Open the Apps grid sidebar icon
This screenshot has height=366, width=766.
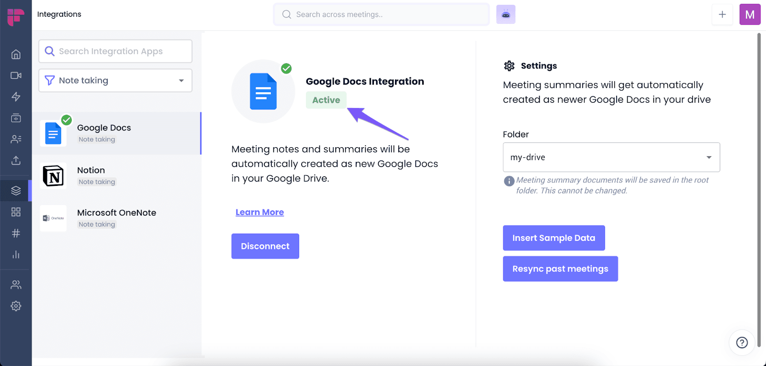[x=16, y=212]
